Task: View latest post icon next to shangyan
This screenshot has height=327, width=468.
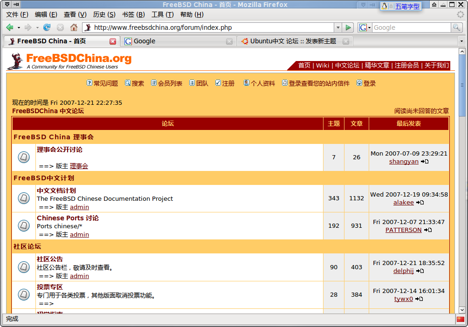Action: [425, 162]
